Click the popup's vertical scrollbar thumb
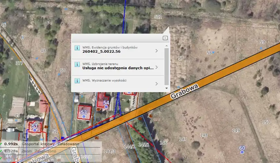 [167, 66]
